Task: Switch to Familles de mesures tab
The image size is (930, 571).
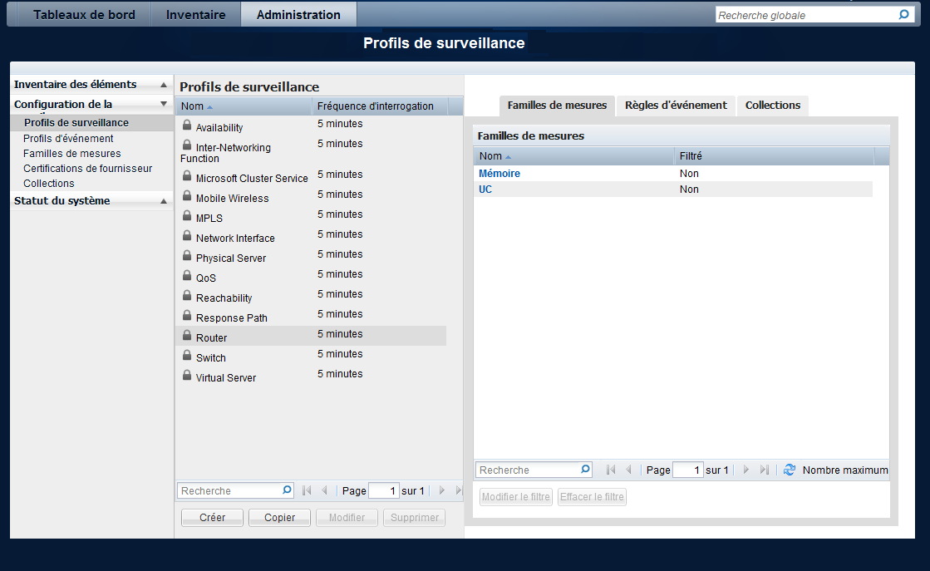Action: 557,106
